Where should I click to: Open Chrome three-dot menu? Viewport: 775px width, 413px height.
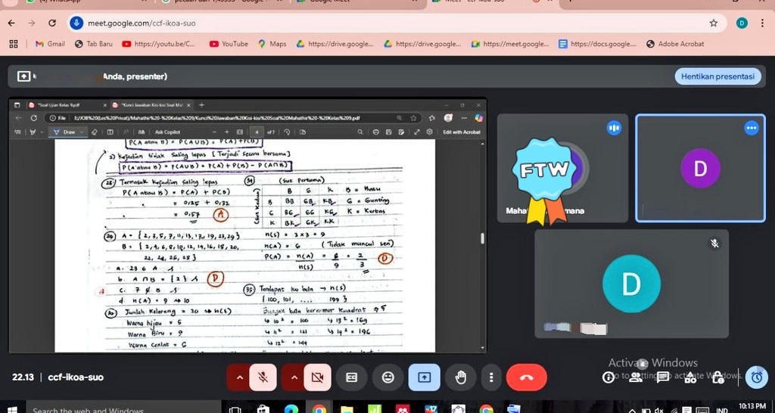pyautogui.click(x=763, y=23)
